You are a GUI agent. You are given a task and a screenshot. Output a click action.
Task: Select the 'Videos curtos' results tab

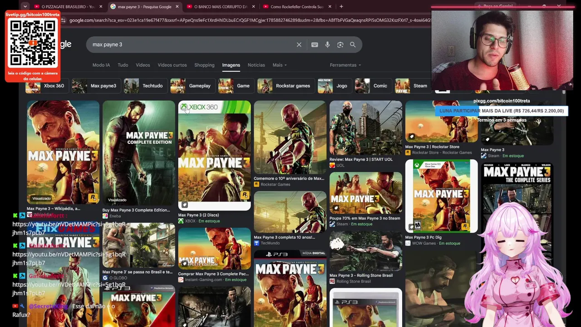(172, 65)
